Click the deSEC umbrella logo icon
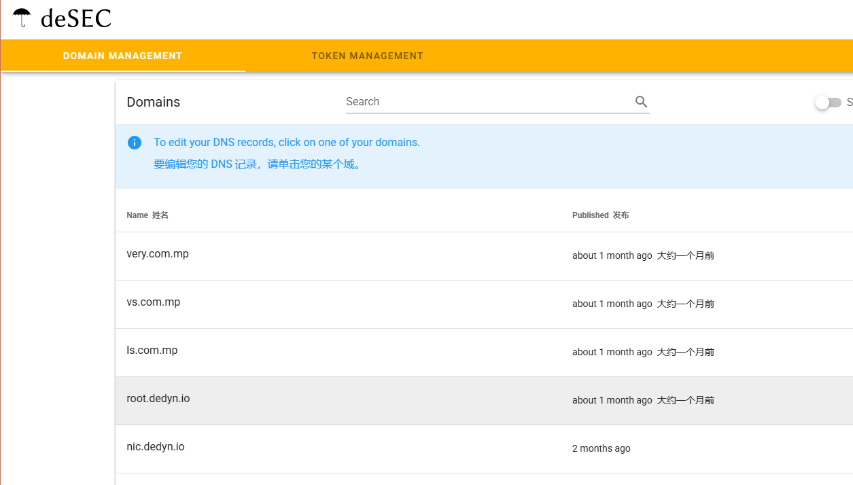 point(22,18)
